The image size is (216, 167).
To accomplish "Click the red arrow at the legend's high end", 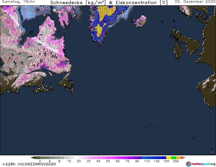I will pos(183,158).
